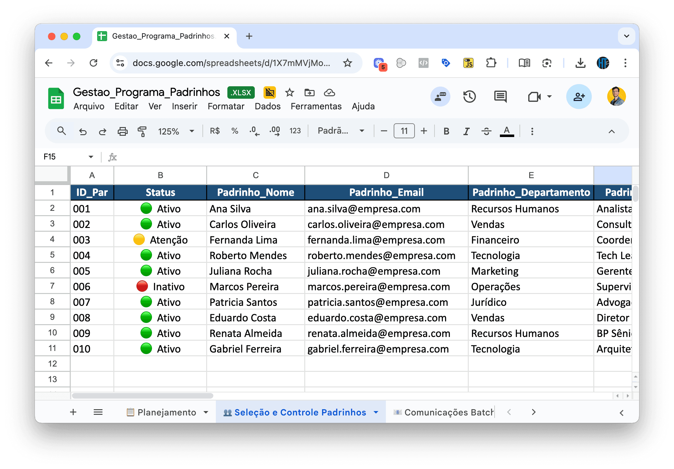The height and width of the screenshot is (469, 674).
Task: Print the spreadsheet
Action: click(x=122, y=131)
